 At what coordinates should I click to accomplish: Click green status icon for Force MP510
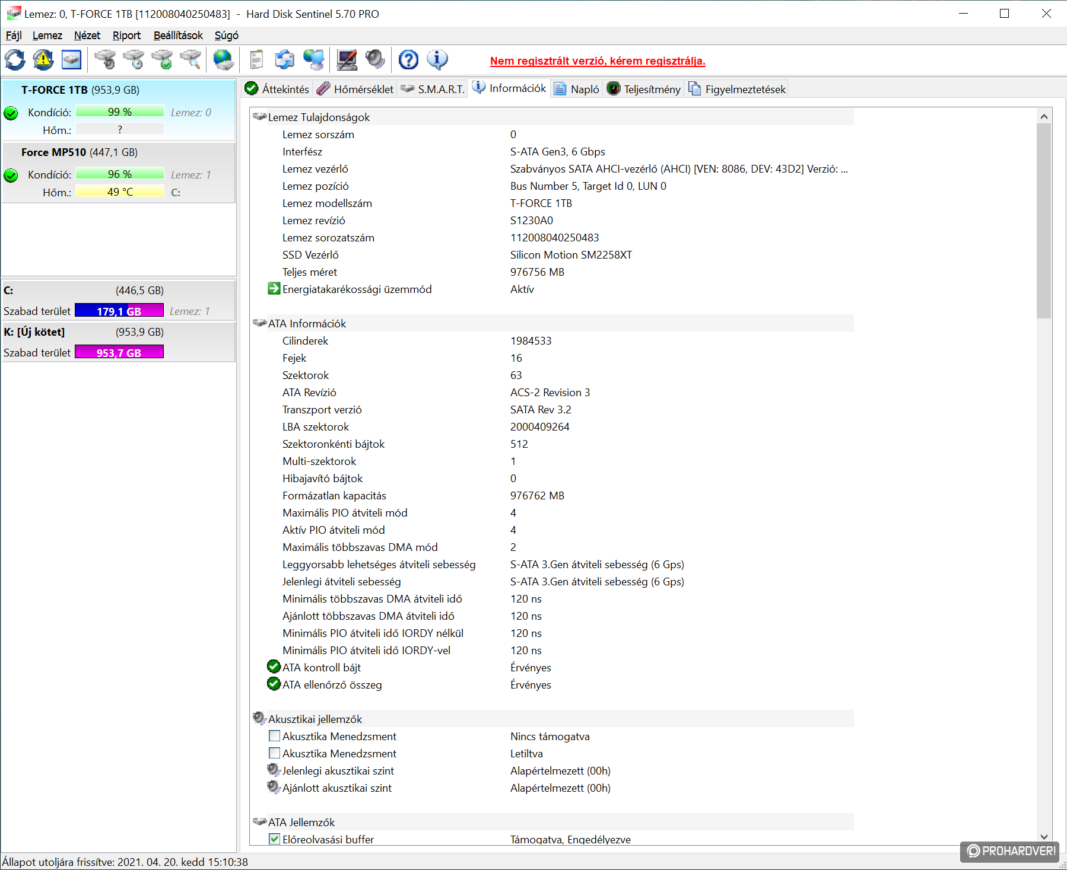11,175
